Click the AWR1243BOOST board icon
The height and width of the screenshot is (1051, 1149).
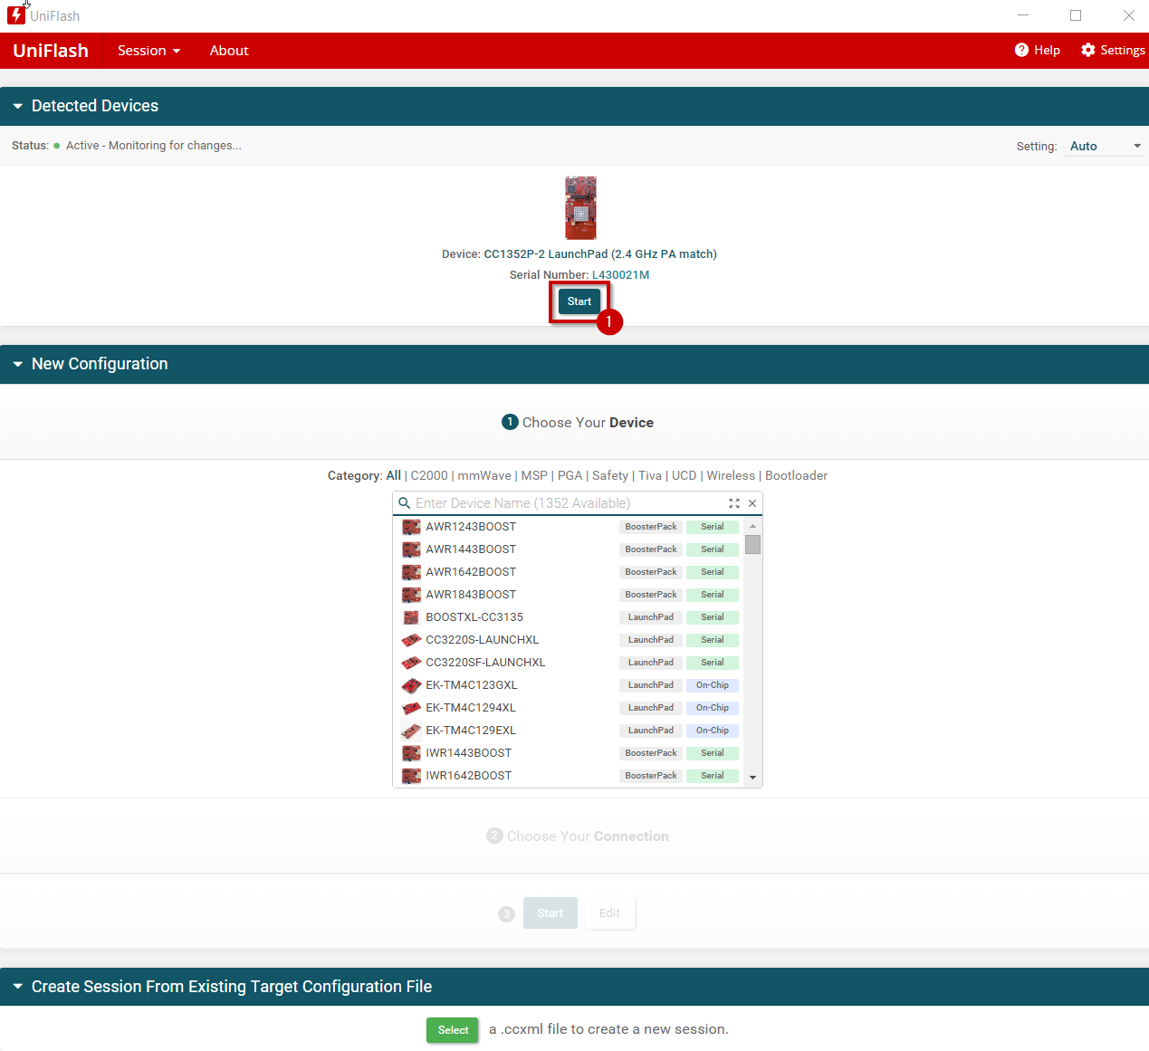[410, 526]
